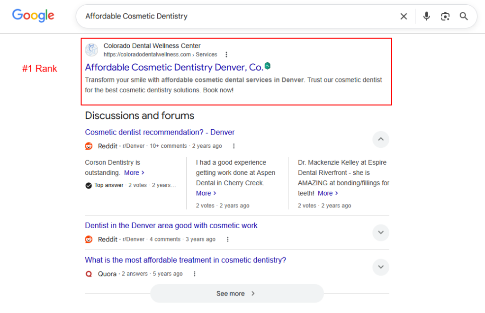Collapse the Cosmetic dentist recommendation discussion
Screen dimensions: 485x313
click(x=381, y=139)
